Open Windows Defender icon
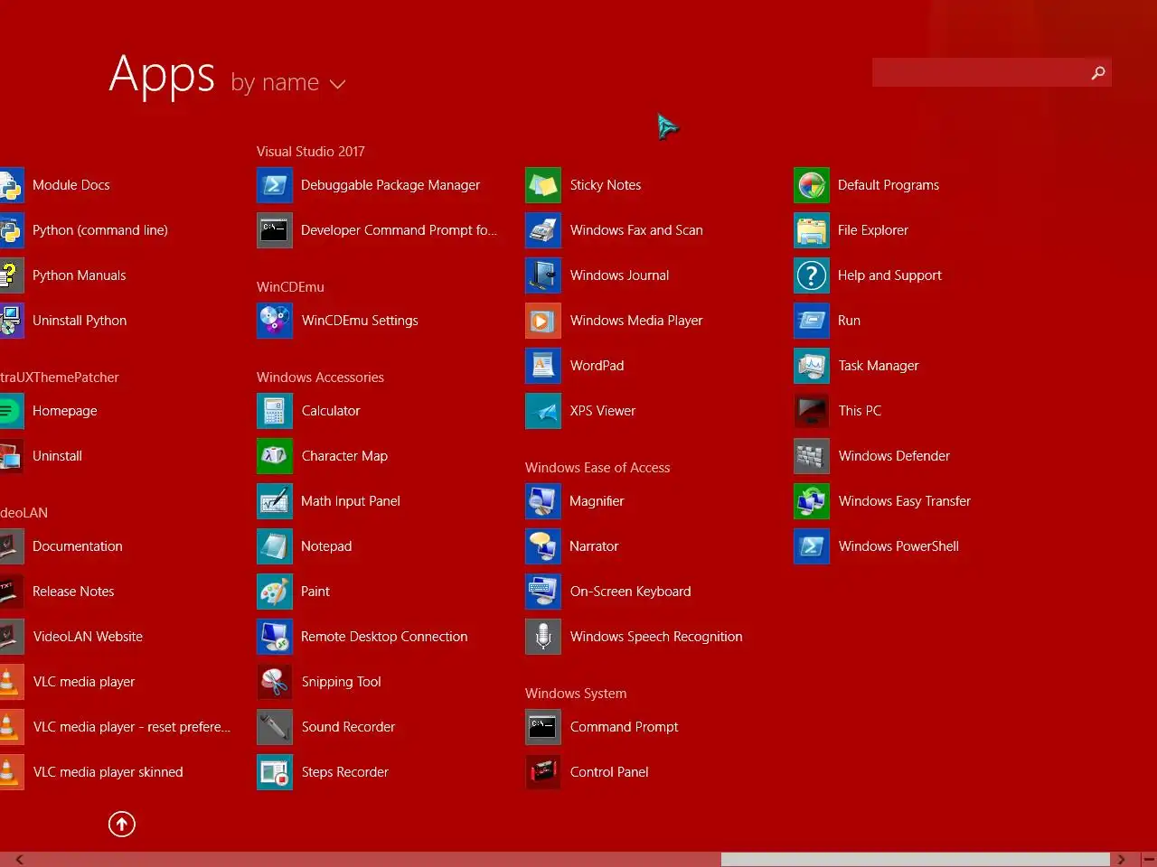1157x867 pixels. point(812,456)
